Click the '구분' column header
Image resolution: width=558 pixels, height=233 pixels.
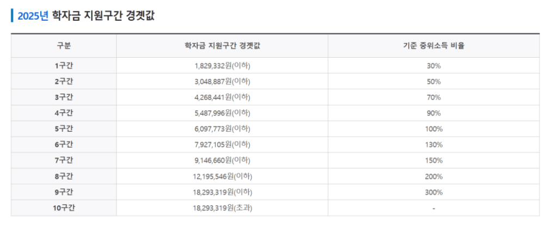tap(64, 46)
